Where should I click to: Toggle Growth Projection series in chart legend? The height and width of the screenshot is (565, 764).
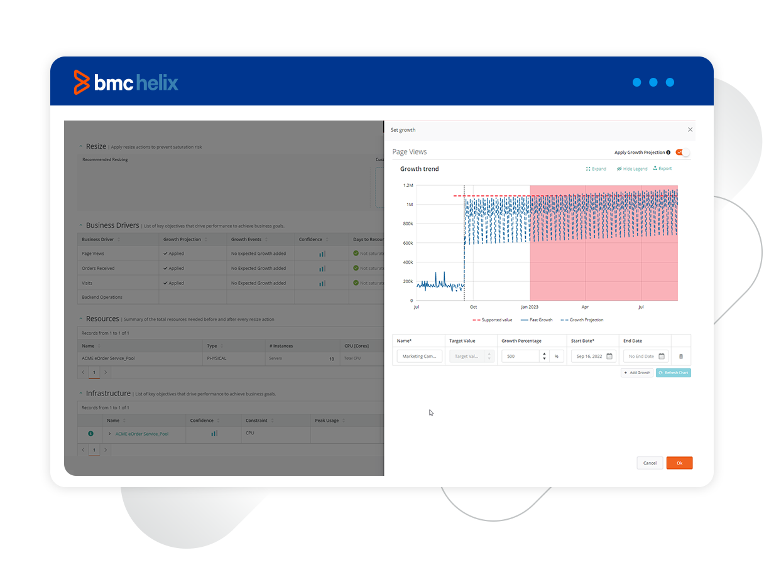click(582, 320)
